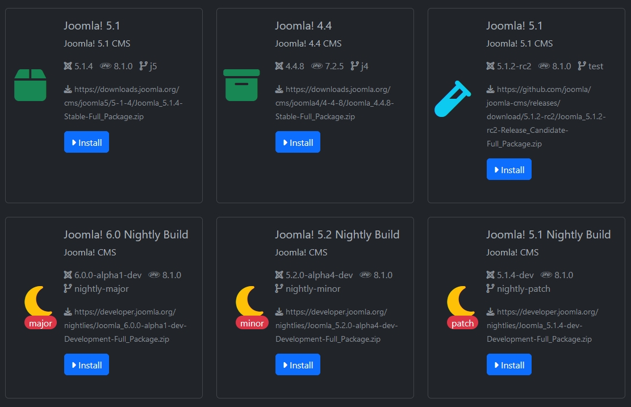Viewport: 631px width, 407px height.
Task: Install the Joomla! 5.2 Nightly Build
Action: (298, 365)
